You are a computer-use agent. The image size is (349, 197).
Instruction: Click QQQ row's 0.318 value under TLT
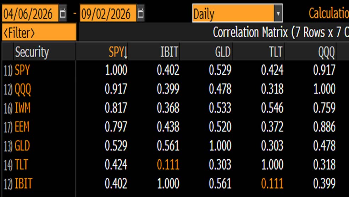pos(272,89)
